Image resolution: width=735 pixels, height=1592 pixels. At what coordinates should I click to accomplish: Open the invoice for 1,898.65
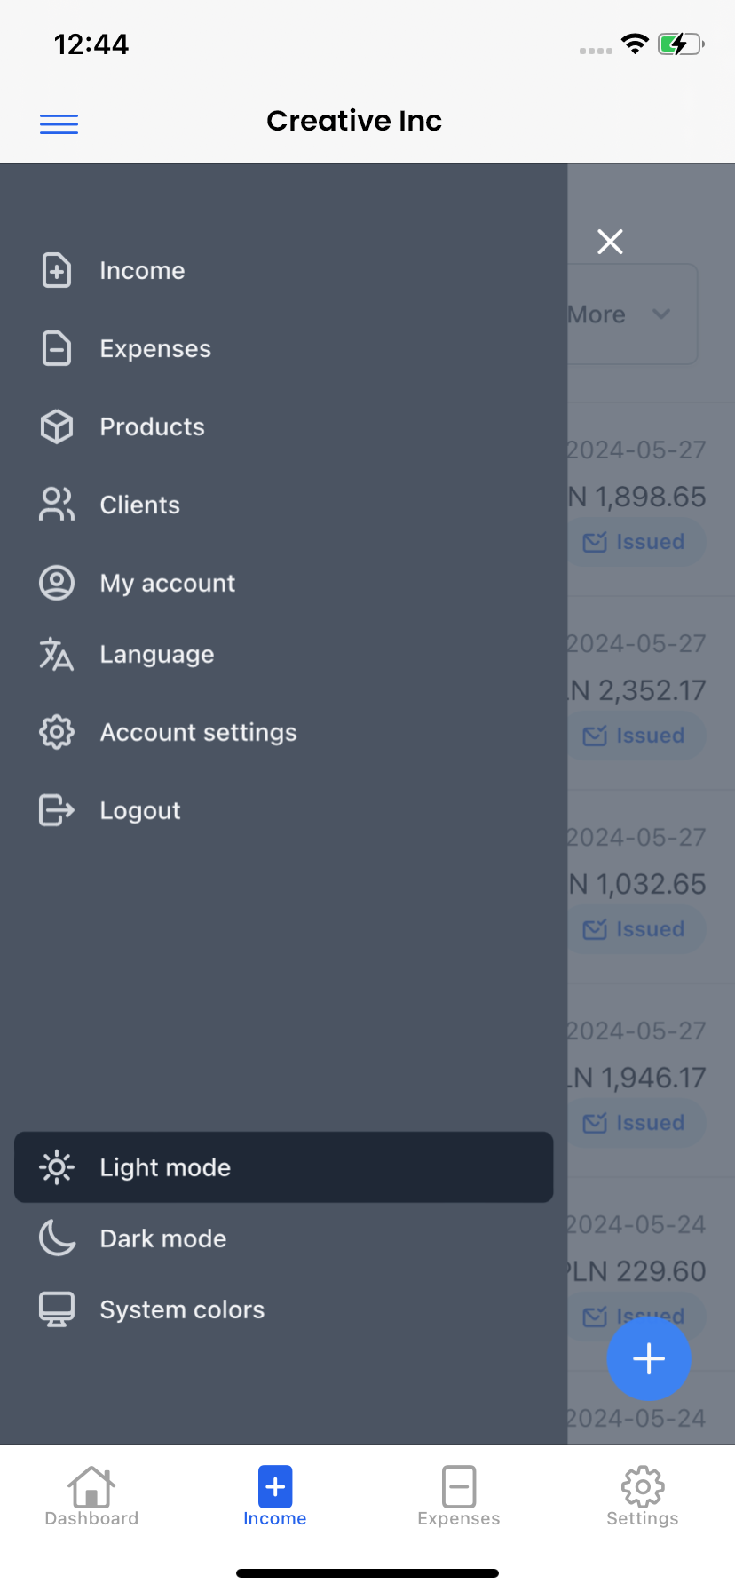650,497
